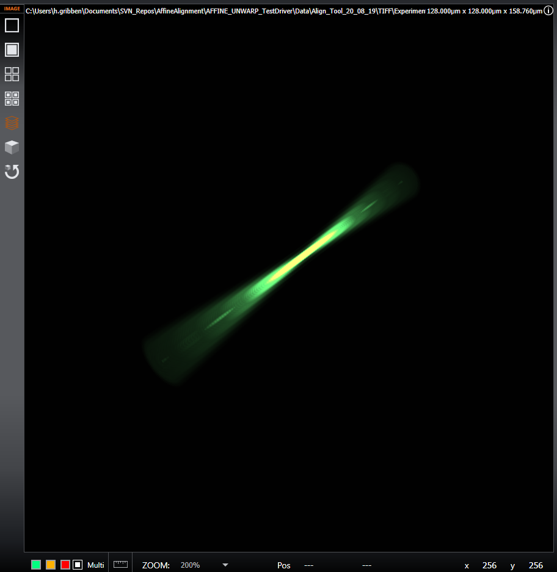This screenshot has height=572, width=557.
Task: Choose the nested-square tile grid view
Action: (12, 98)
